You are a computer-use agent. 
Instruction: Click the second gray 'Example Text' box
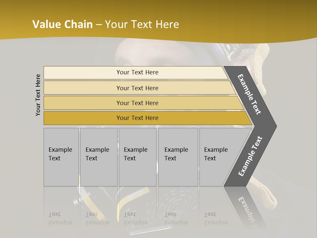pos(99,157)
